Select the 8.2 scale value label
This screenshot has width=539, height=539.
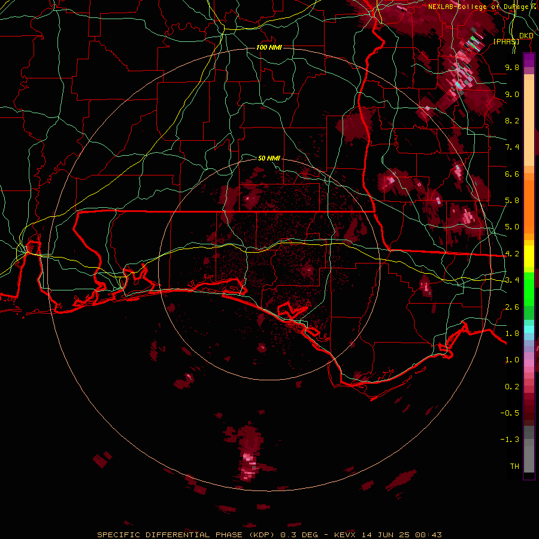(512, 120)
